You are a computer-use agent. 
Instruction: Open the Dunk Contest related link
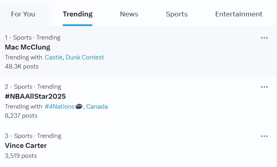click(x=85, y=57)
